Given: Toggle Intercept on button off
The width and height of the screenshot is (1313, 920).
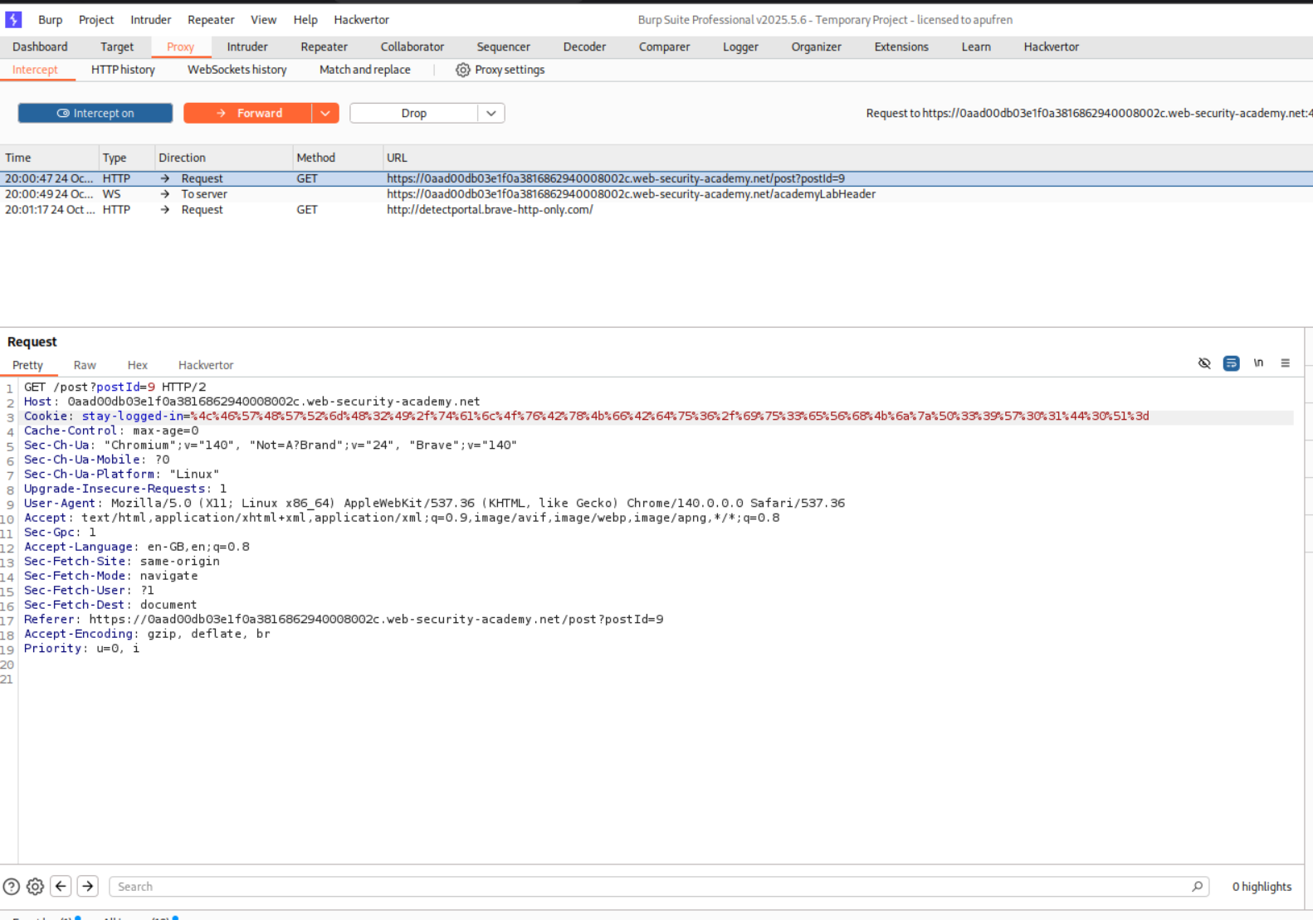Looking at the screenshot, I should coord(95,113).
